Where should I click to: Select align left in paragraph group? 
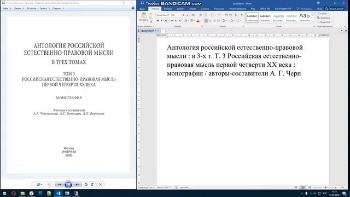tap(206, 21)
